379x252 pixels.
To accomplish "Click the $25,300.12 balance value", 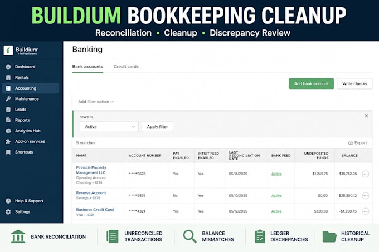I will [x=348, y=196].
